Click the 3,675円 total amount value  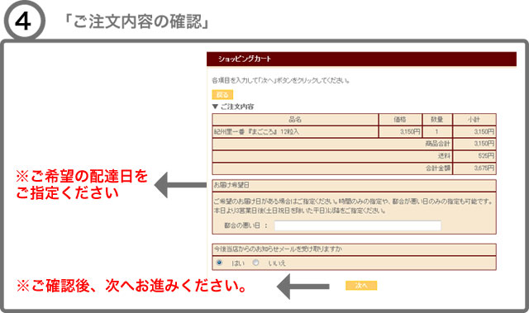(x=484, y=168)
